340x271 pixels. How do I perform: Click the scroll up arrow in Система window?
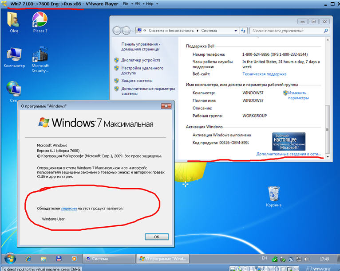tap(328, 40)
